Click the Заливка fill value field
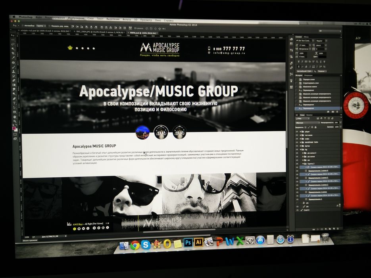371x278 pixels. point(336,127)
